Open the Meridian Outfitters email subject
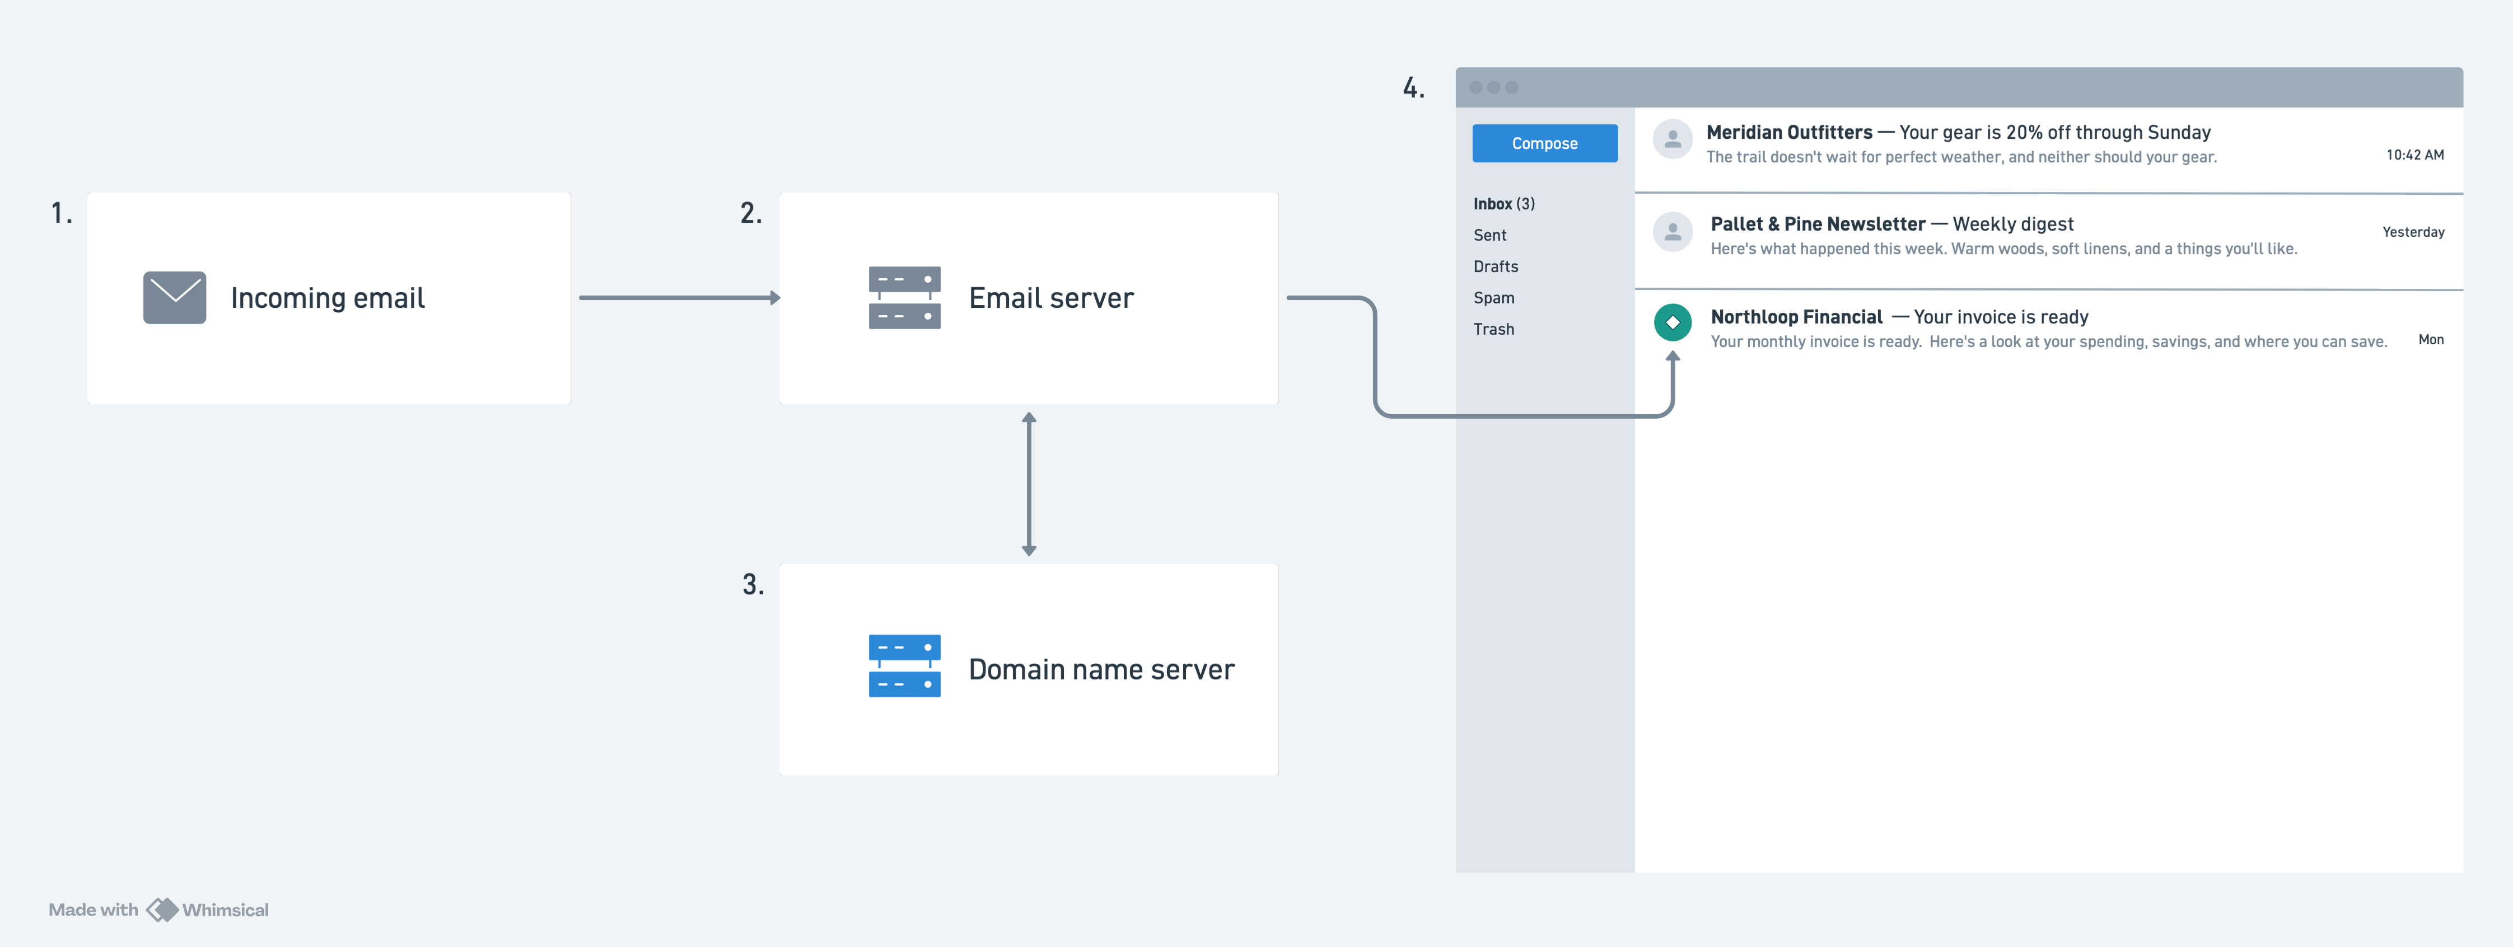Viewport: 2513px width, 947px height. click(1958, 132)
